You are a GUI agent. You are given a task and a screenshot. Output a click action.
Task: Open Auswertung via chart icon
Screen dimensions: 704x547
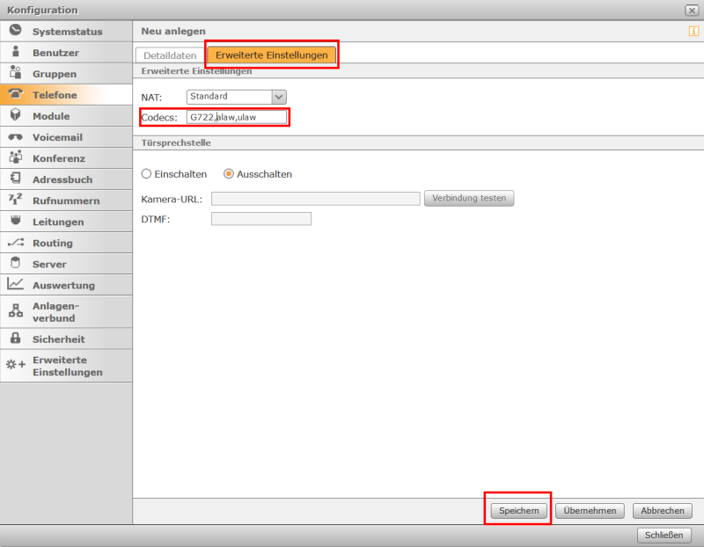(15, 284)
